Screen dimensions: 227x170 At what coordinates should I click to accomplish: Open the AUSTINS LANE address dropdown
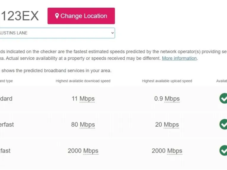(57, 33)
